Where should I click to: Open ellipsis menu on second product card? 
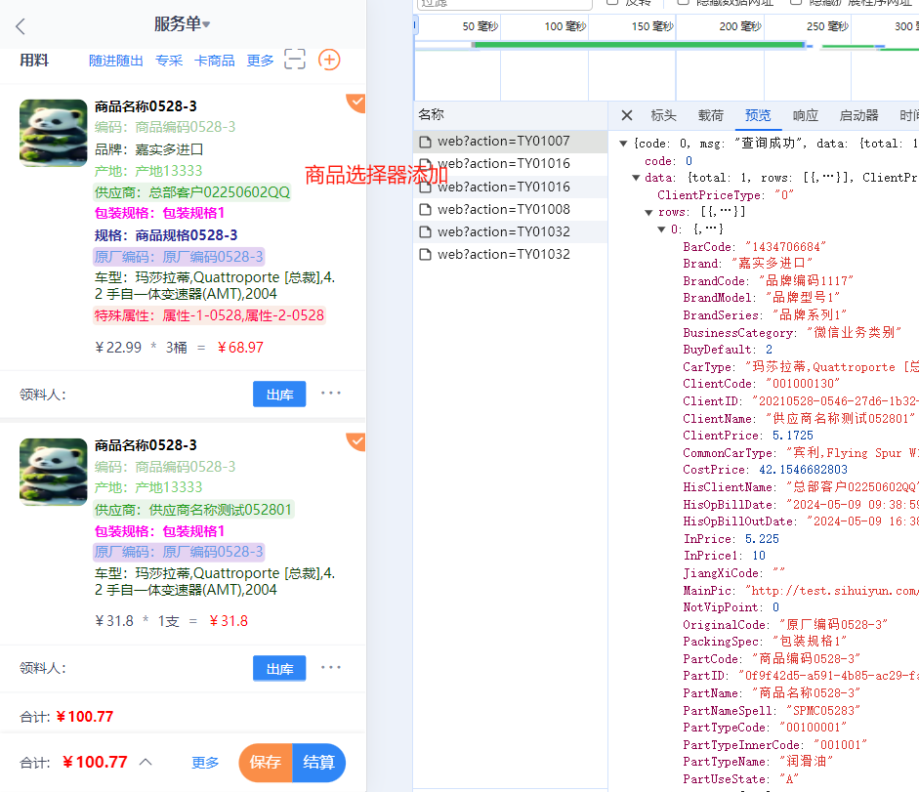tap(331, 668)
